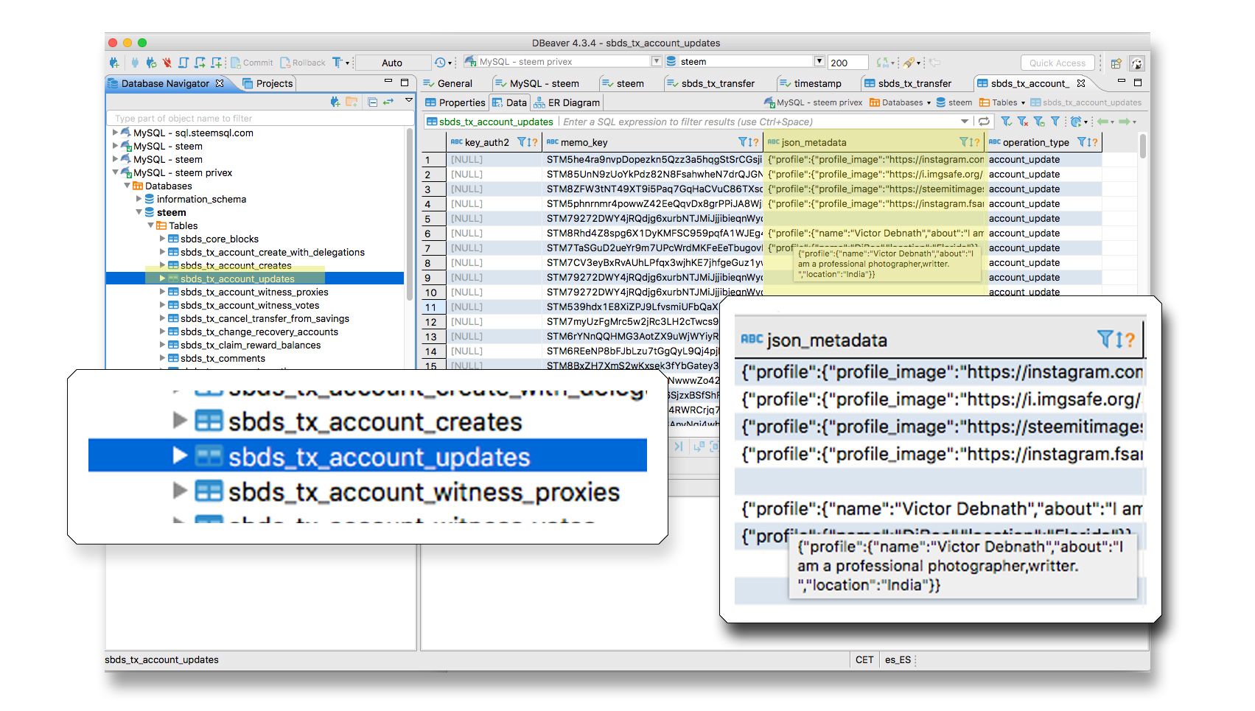
Task: Expand the information_schema node
Action: coord(139,199)
